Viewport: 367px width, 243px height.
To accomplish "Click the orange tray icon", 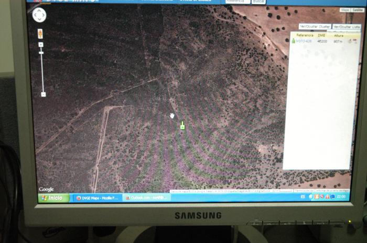I will pyautogui.click(x=317, y=197).
